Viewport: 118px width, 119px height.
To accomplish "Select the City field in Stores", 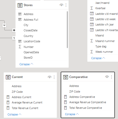I will pyautogui.click(x=26, y=25).
